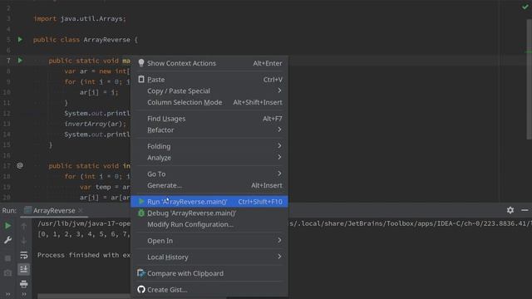This screenshot has height=299, width=532.
Task: Toggle scroll to end in the Run console
Action: [24, 269]
